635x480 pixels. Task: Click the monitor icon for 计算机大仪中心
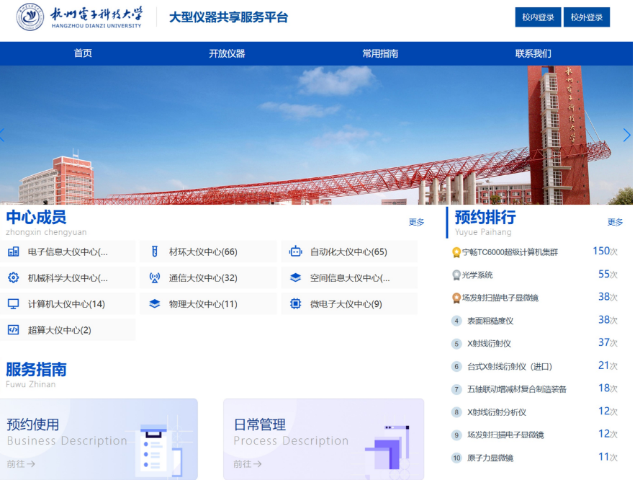[14, 303]
